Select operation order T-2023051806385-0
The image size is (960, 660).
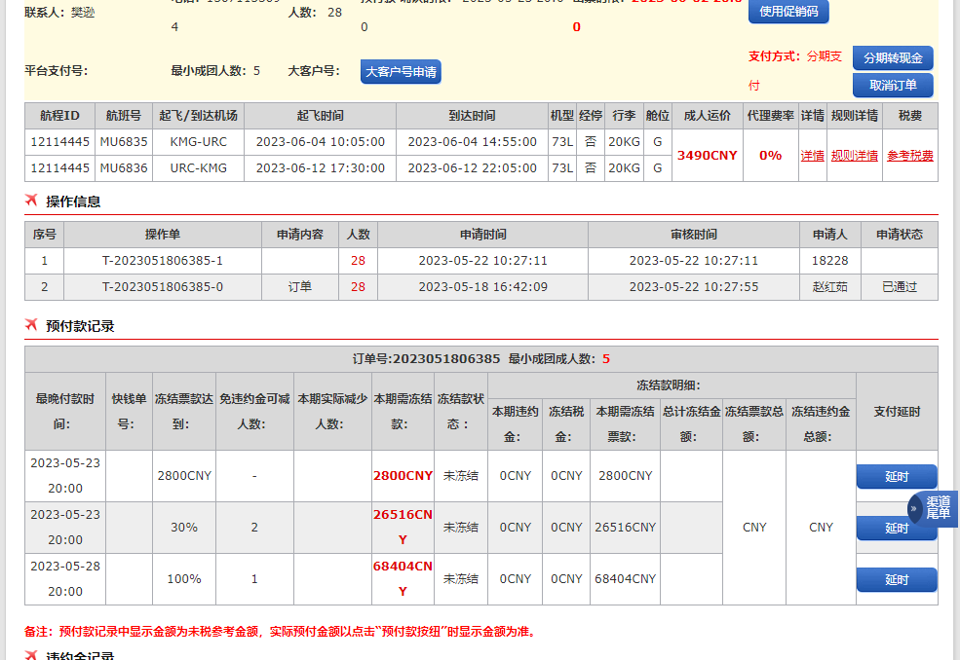tap(163, 287)
